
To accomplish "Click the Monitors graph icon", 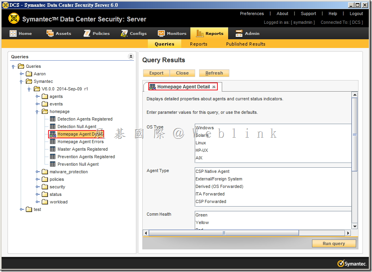I will (x=161, y=33).
